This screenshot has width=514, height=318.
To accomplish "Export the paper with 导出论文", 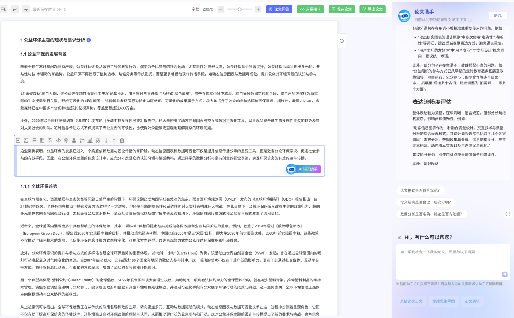I will click(372, 9).
